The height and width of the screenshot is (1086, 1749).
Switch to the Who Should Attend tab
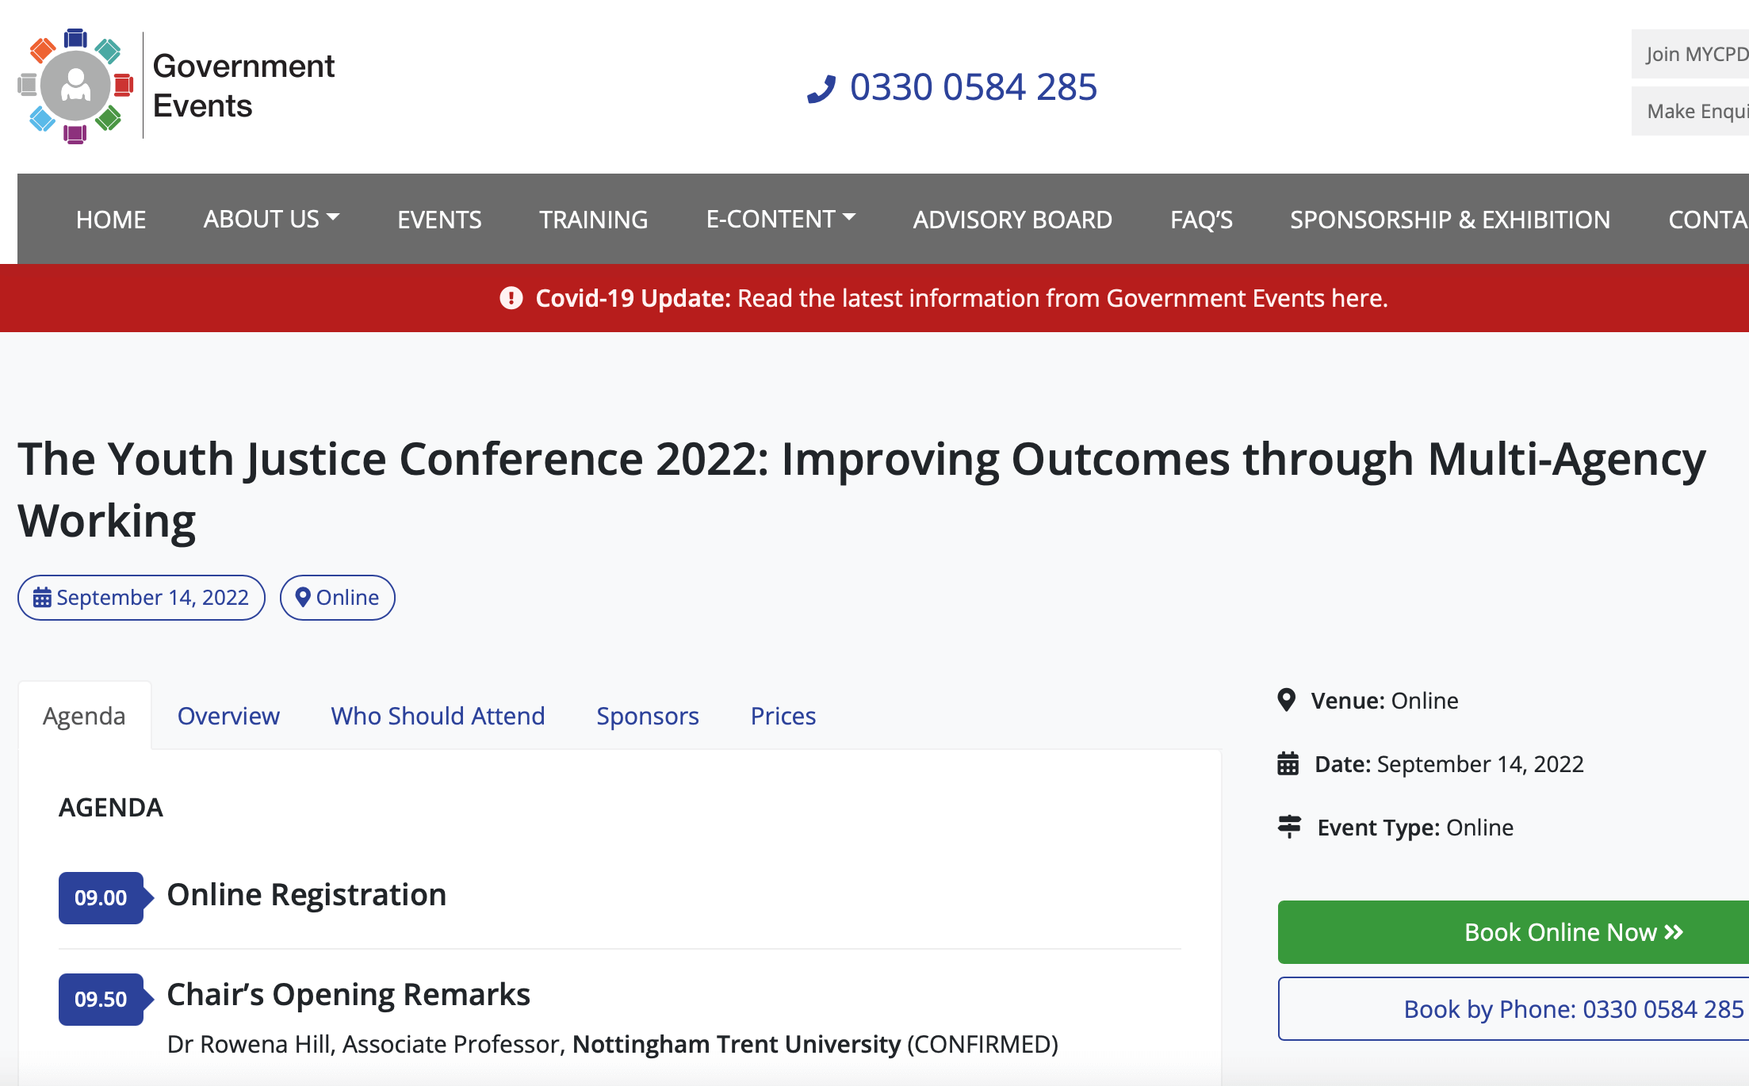[x=438, y=716]
